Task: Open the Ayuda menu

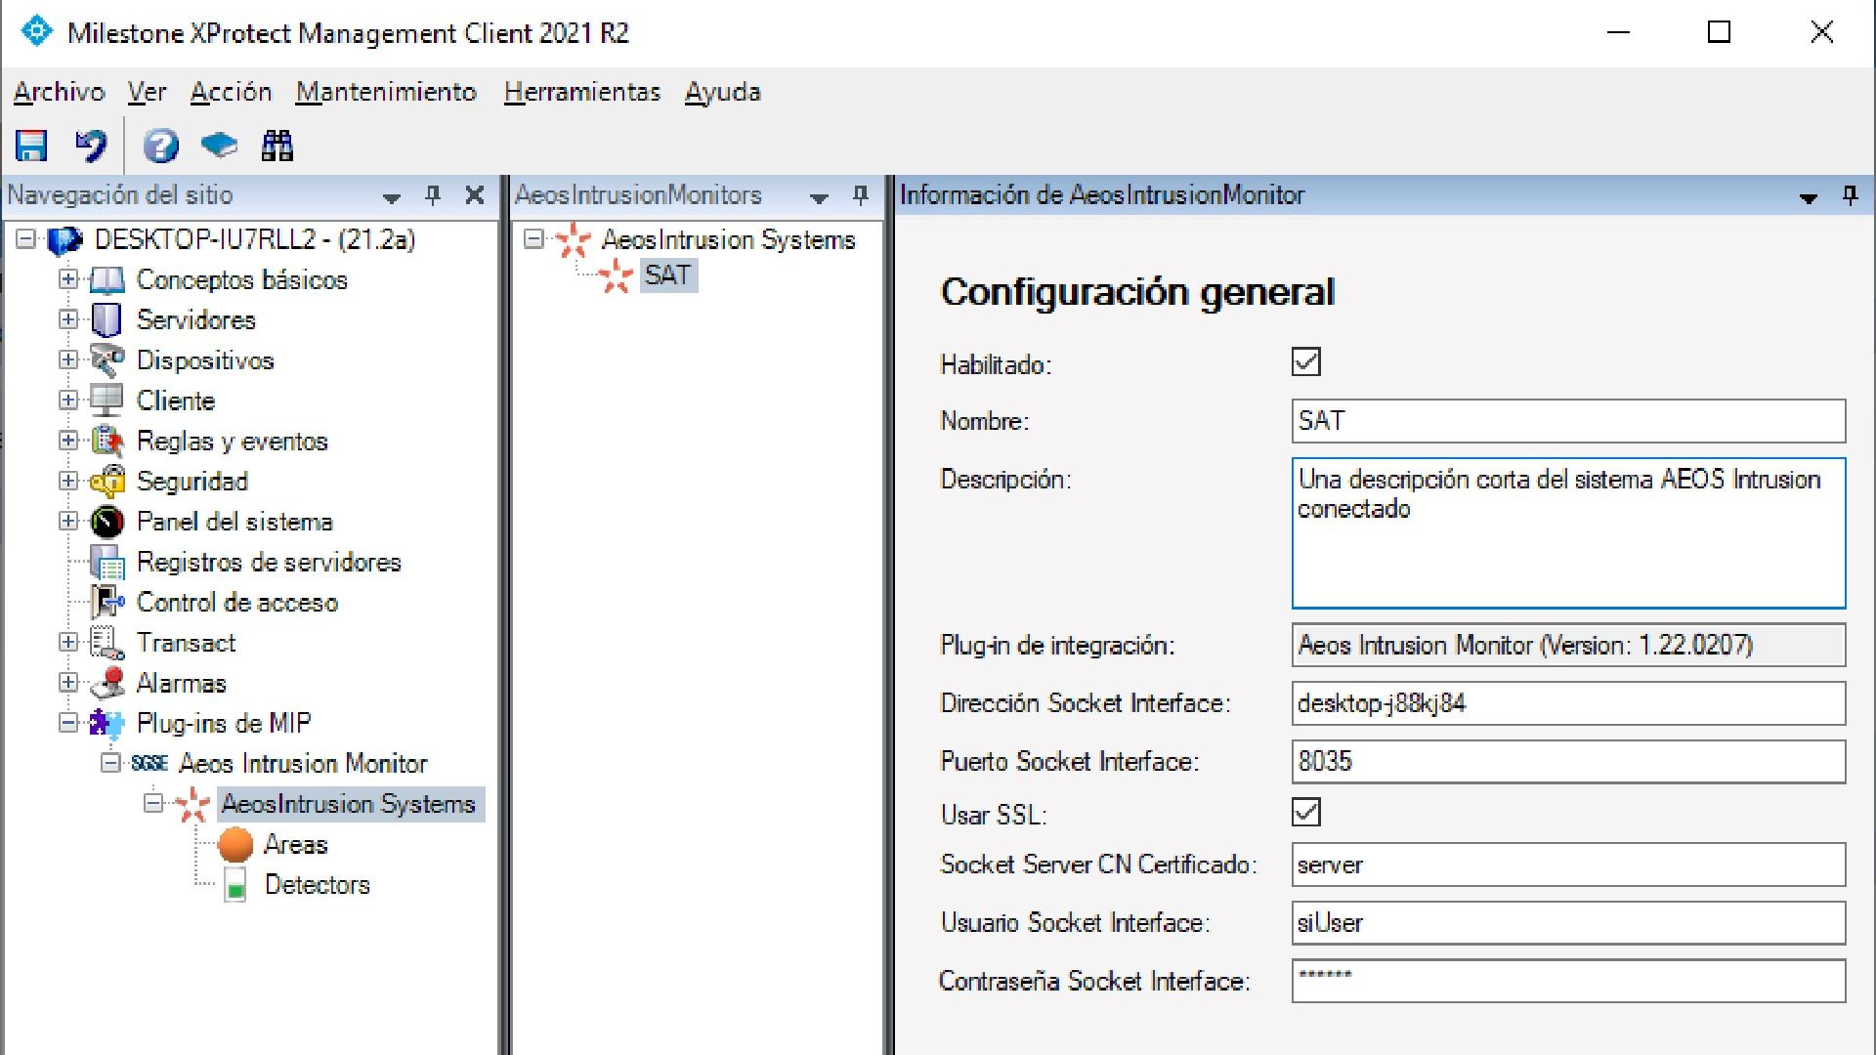Action: click(723, 92)
